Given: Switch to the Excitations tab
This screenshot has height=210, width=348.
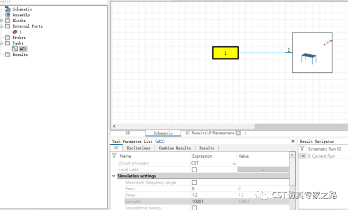Looking at the screenshot, I should [139, 148].
